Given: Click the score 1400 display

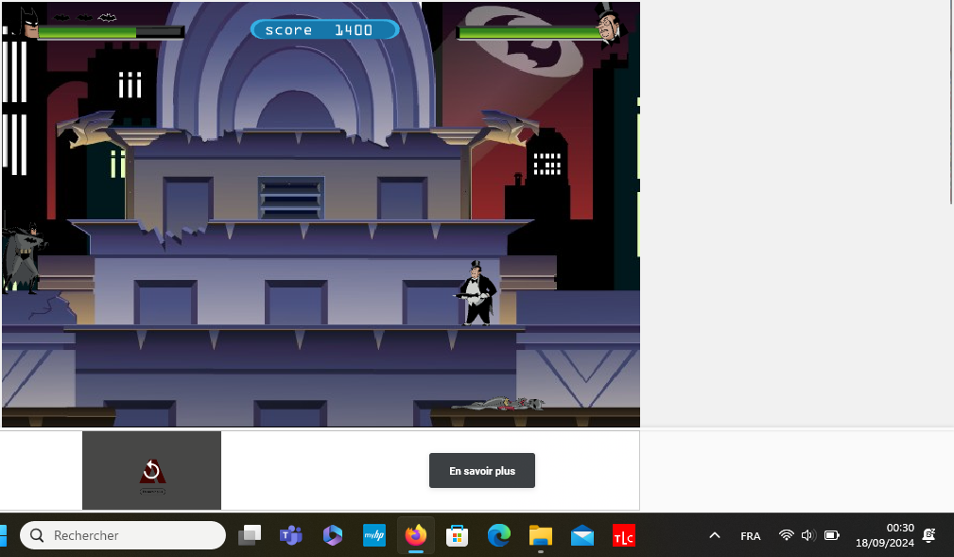Looking at the screenshot, I should coord(324,30).
